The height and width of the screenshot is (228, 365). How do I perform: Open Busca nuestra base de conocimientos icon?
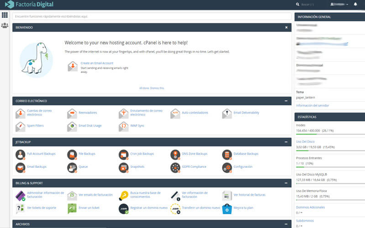point(124,196)
